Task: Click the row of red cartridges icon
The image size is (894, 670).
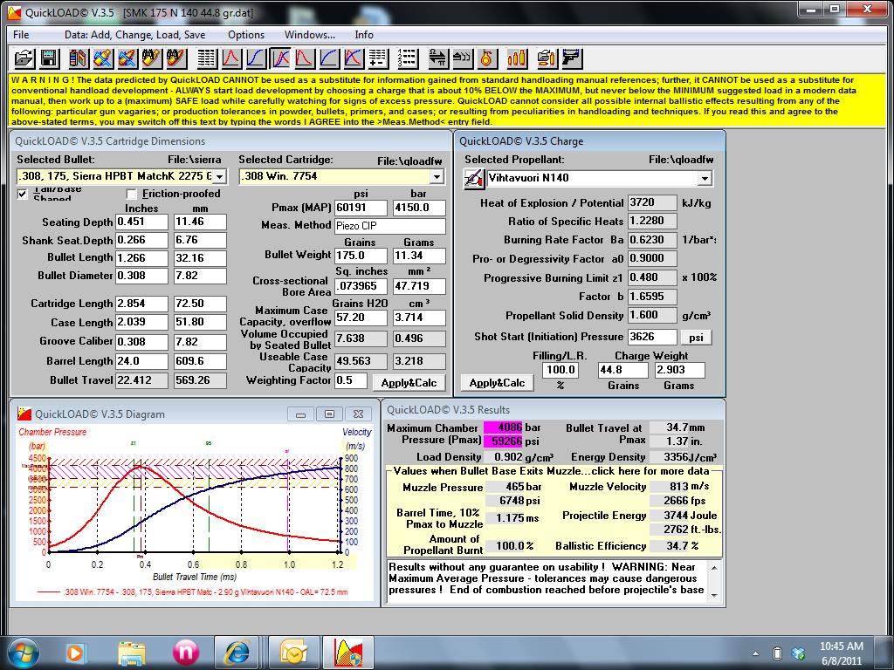Action: [x=516, y=58]
